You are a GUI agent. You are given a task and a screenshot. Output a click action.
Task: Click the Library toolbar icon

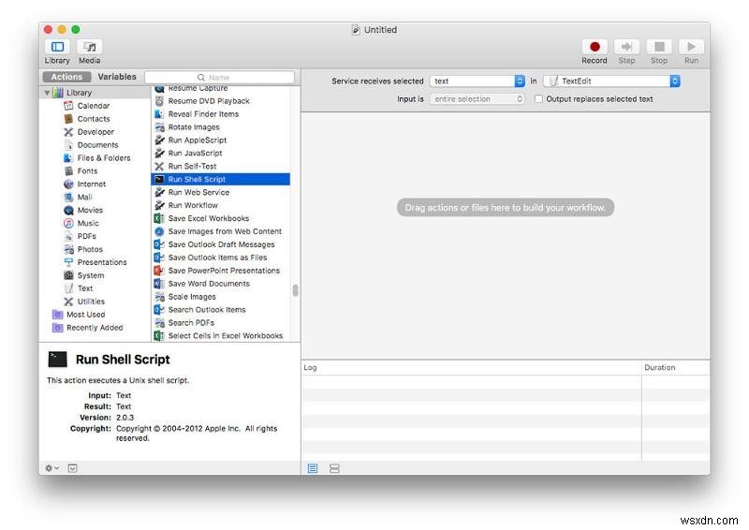pos(57,47)
